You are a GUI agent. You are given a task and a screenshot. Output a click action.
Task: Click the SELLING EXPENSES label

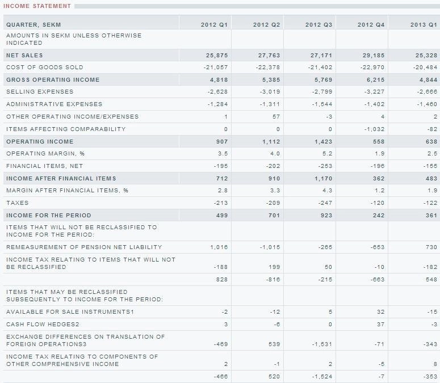click(40, 92)
